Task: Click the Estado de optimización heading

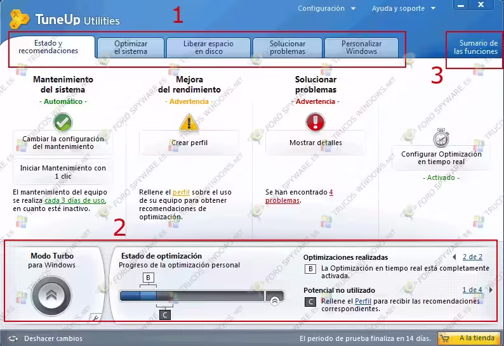Action: (x=161, y=256)
